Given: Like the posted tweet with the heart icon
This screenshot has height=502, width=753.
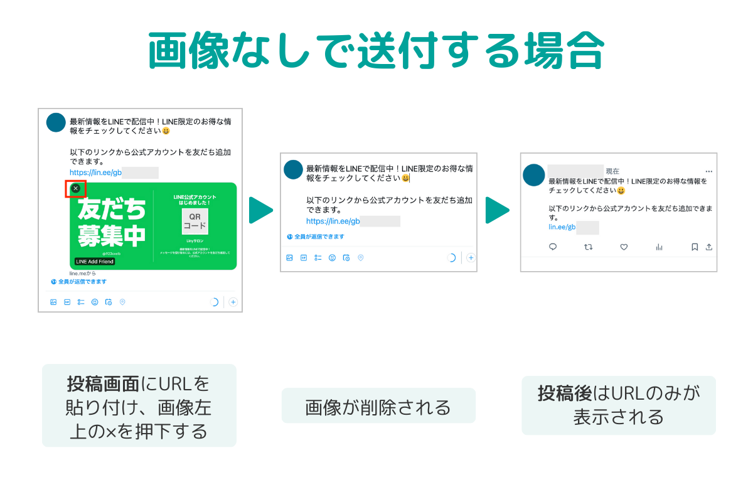Looking at the screenshot, I should pyautogui.click(x=624, y=247).
